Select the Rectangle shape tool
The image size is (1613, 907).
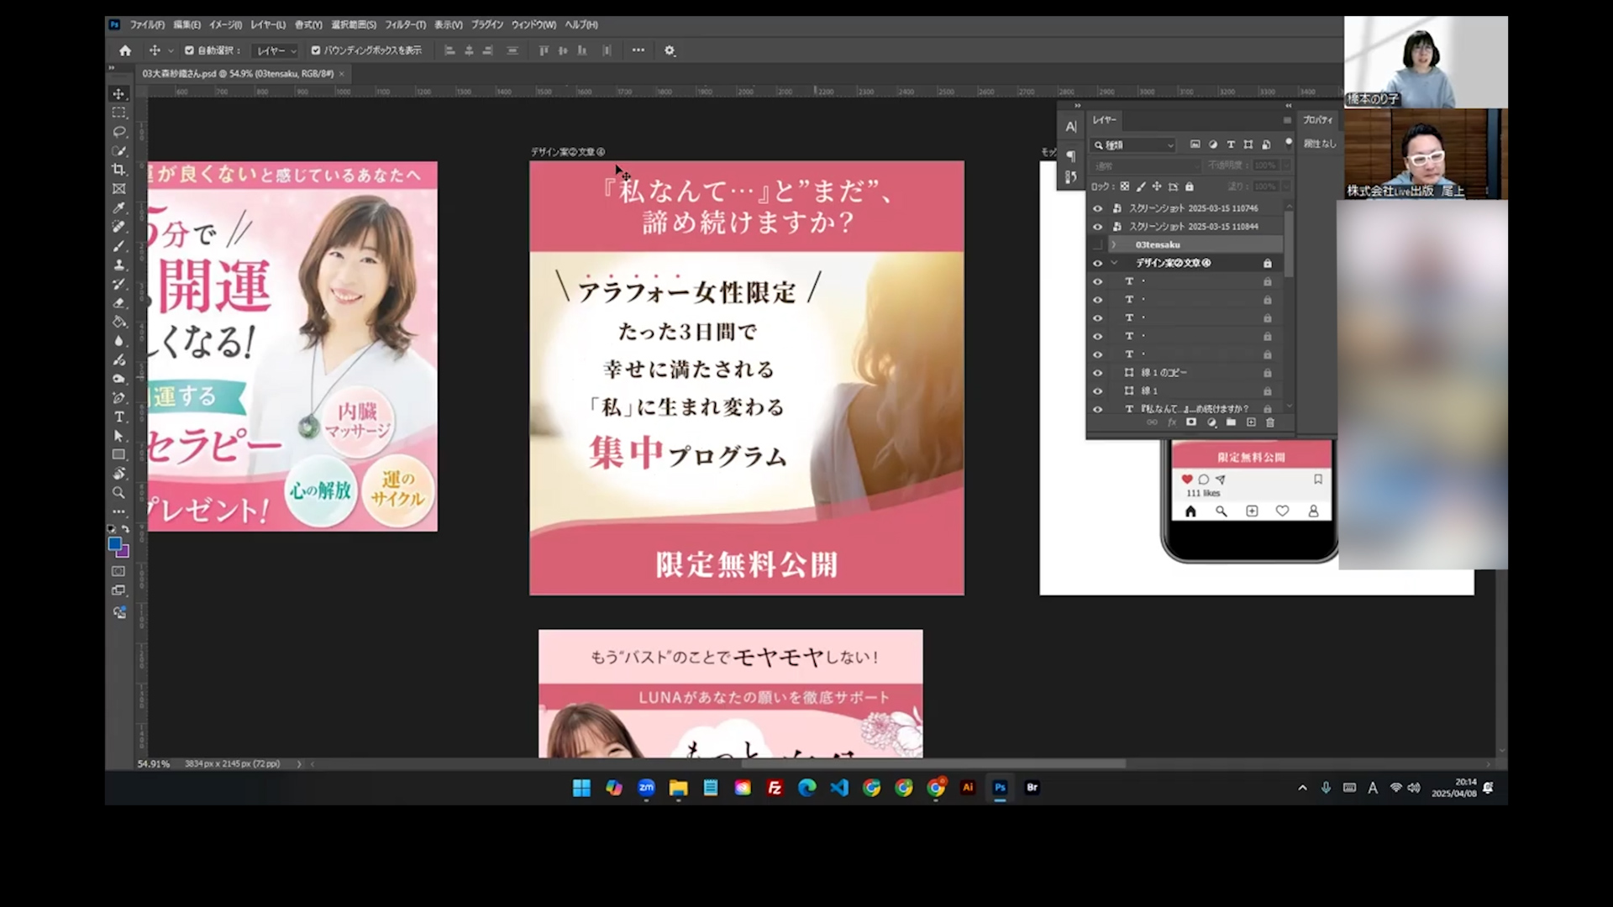119,454
